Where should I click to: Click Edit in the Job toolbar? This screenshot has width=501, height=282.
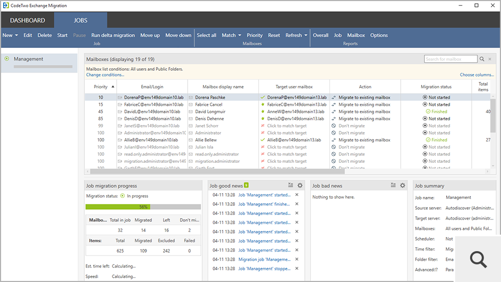[x=28, y=35]
